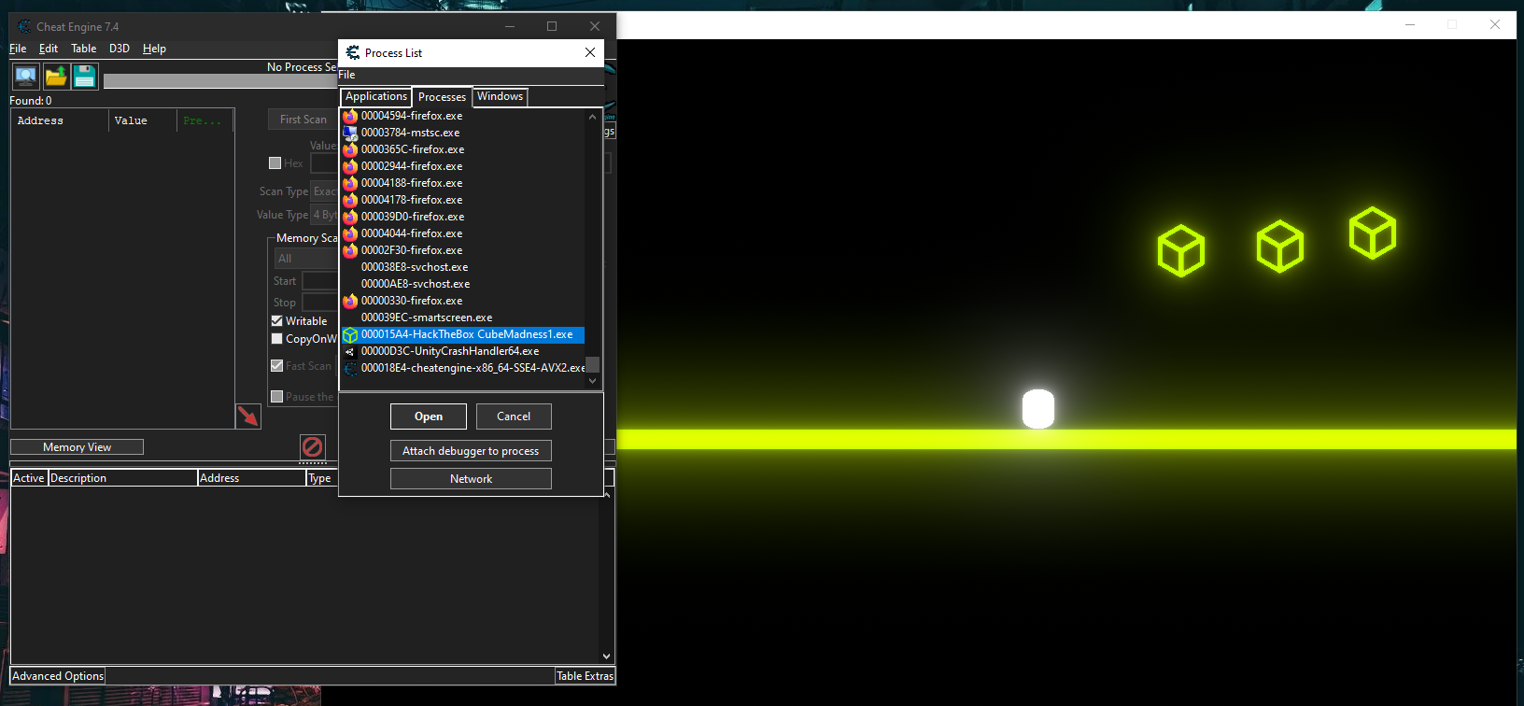Click the Process List title icon
This screenshot has width=1524, height=706.
coord(353,52)
